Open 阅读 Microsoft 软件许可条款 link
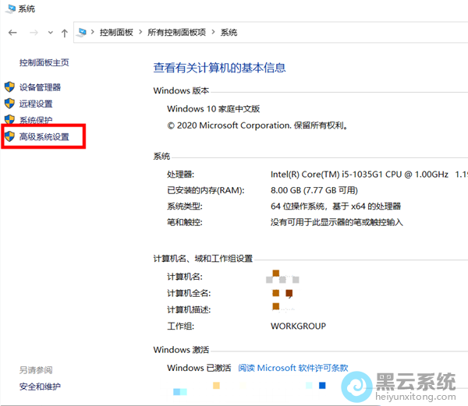The height and width of the screenshot is (406, 468). pos(292,368)
